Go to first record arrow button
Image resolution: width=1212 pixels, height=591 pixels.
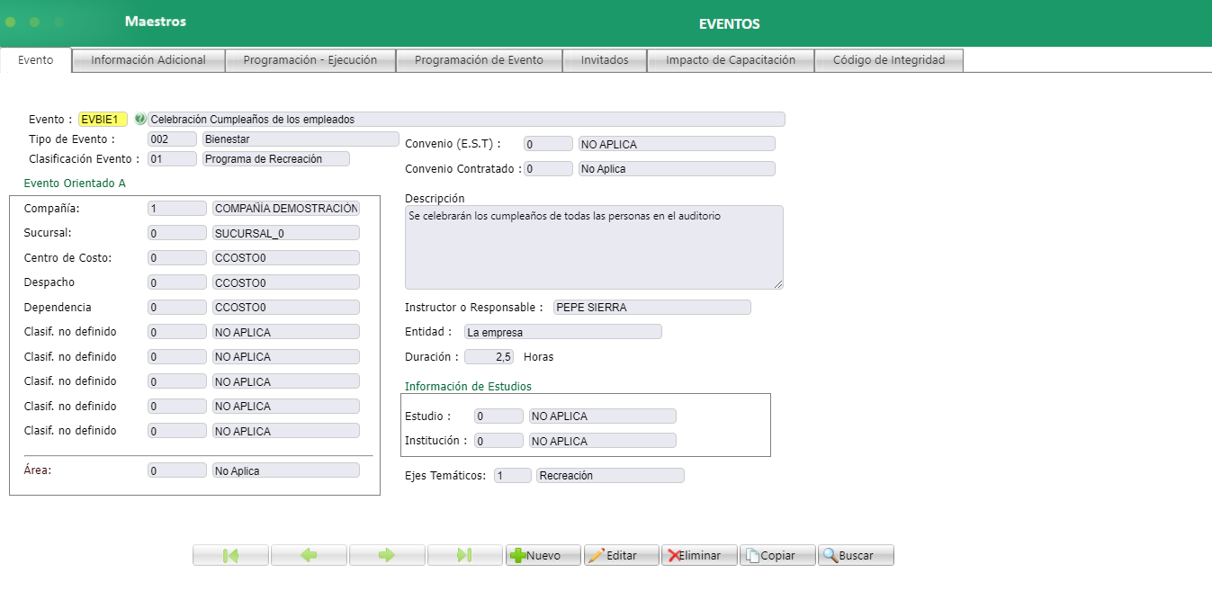point(230,555)
